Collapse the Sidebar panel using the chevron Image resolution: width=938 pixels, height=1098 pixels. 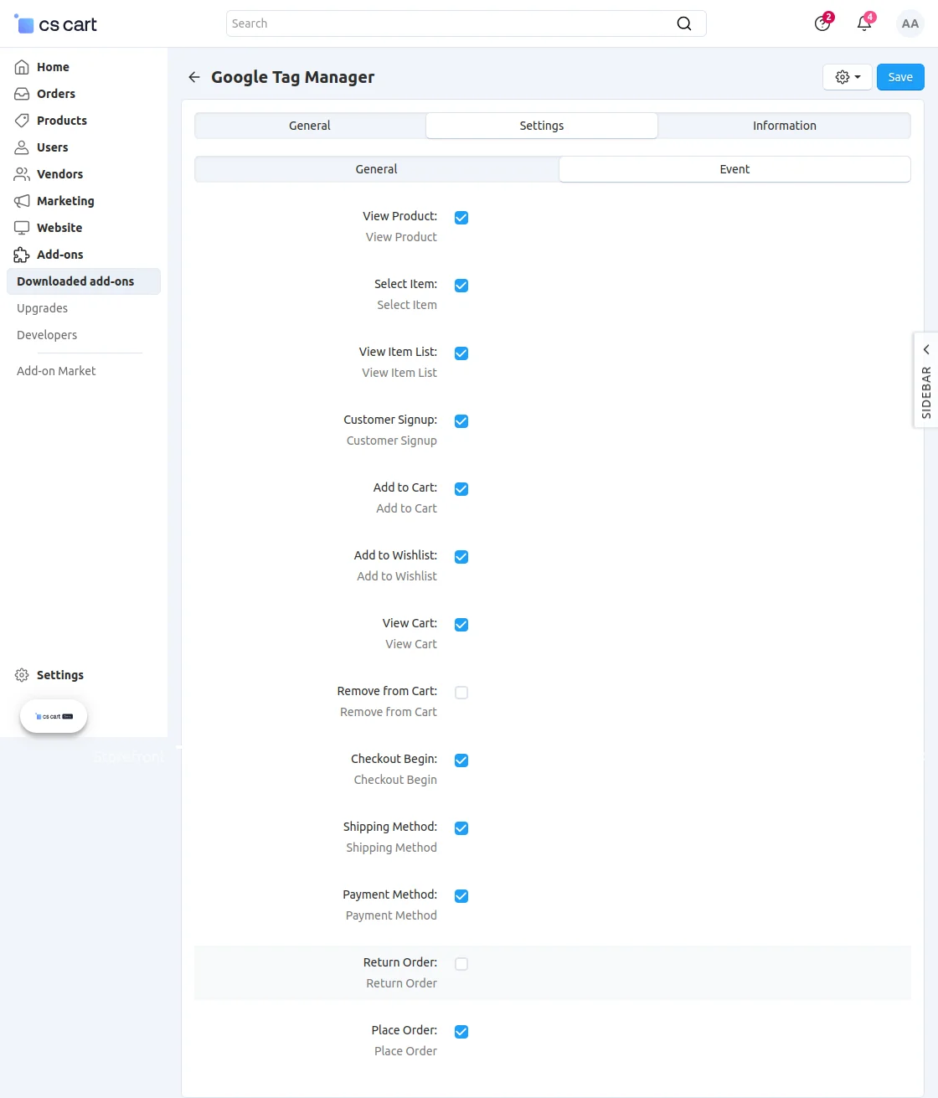pyautogui.click(x=925, y=349)
